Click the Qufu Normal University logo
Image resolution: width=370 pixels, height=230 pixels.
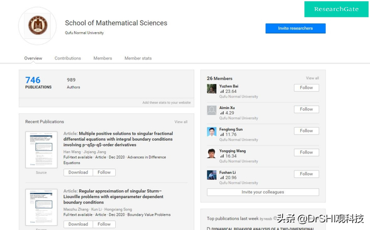click(x=38, y=25)
